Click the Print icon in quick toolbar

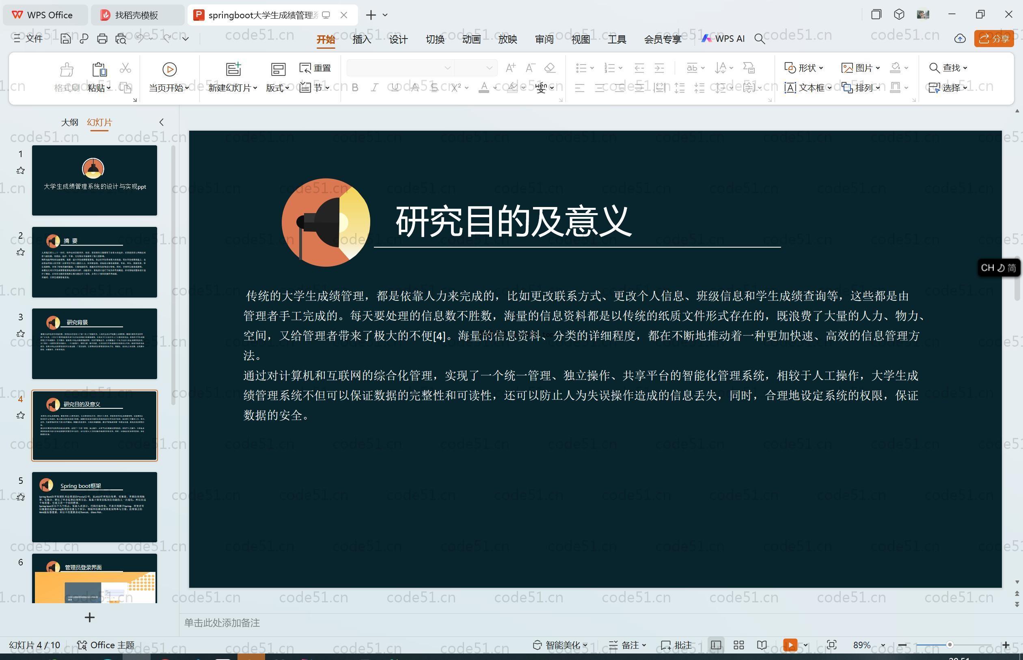(102, 39)
